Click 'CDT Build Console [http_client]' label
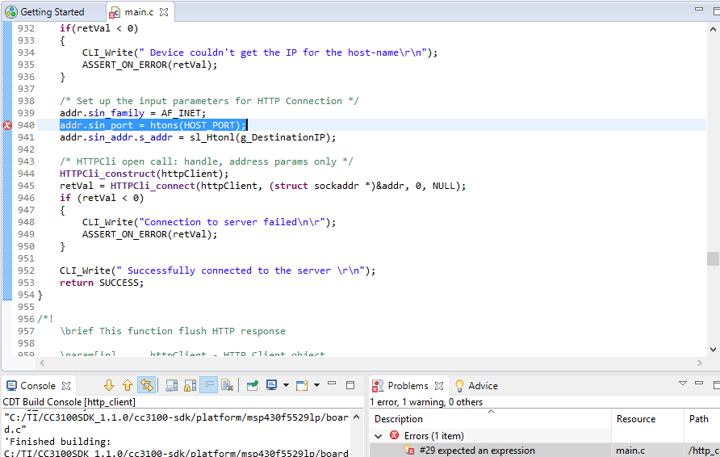Screen dimensions: 720x457 69,402
